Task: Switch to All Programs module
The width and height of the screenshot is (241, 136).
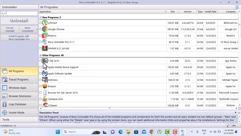Action: [19, 71]
